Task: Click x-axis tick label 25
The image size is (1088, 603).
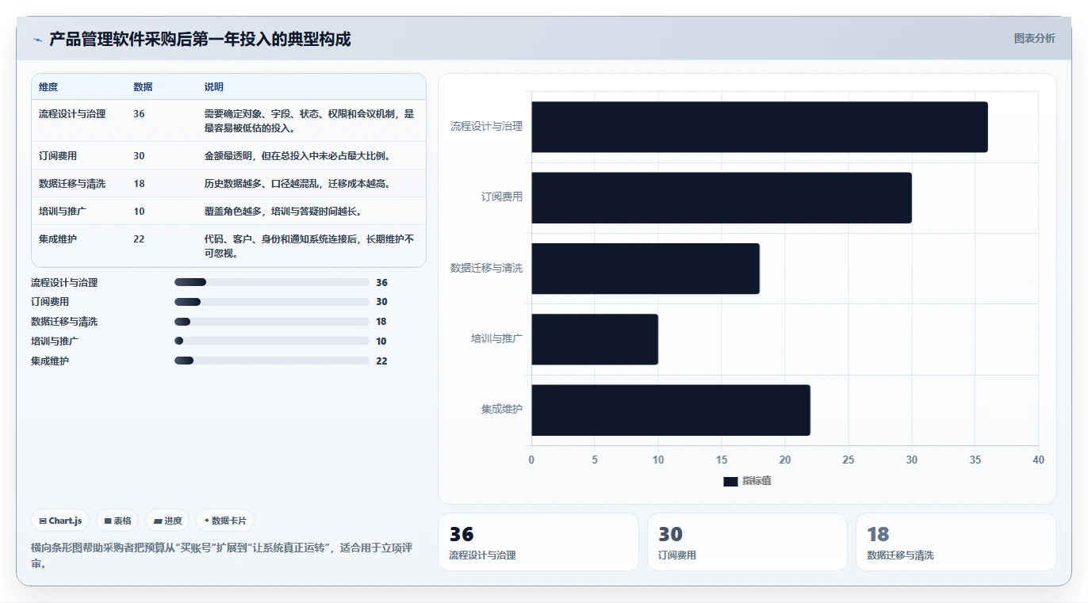Action: (x=849, y=460)
